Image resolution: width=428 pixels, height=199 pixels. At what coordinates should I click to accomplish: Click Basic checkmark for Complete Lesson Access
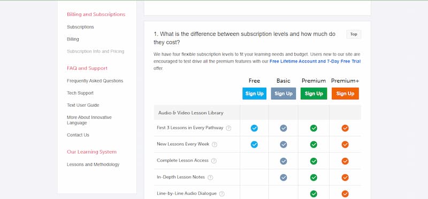[284, 161]
